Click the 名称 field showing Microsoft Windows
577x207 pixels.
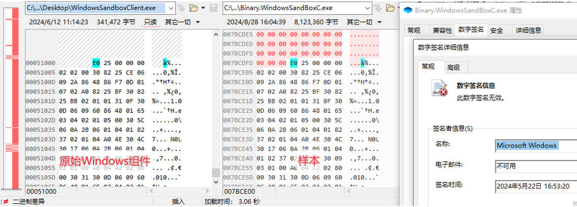coord(536,145)
